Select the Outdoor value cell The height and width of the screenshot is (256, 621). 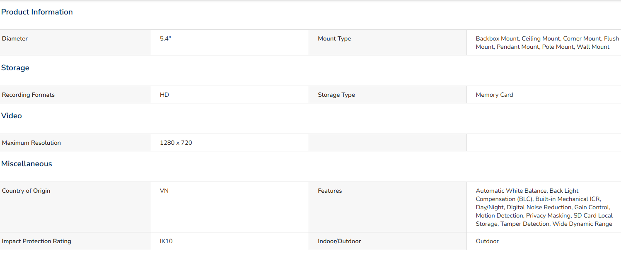pyautogui.click(x=544, y=241)
